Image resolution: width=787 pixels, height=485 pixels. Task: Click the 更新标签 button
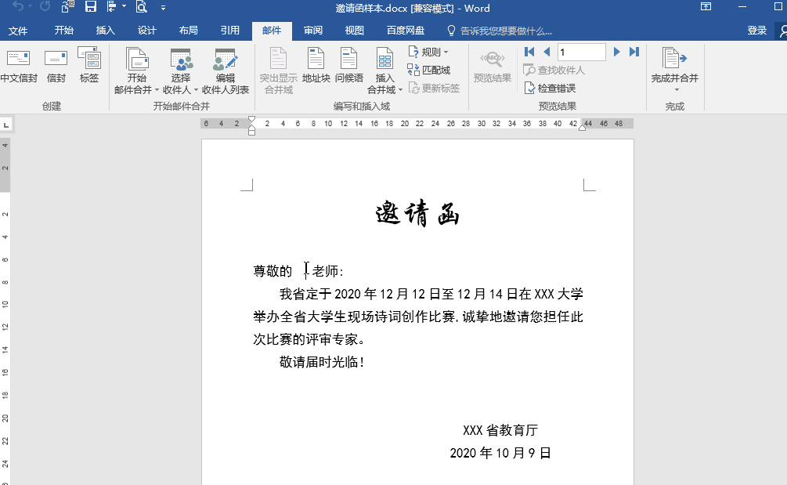[x=434, y=88]
